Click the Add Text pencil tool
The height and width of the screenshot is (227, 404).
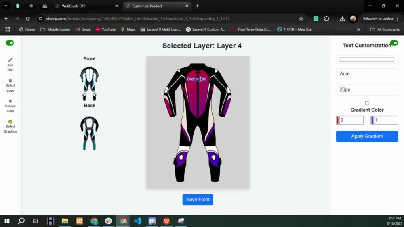[x=11, y=65]
